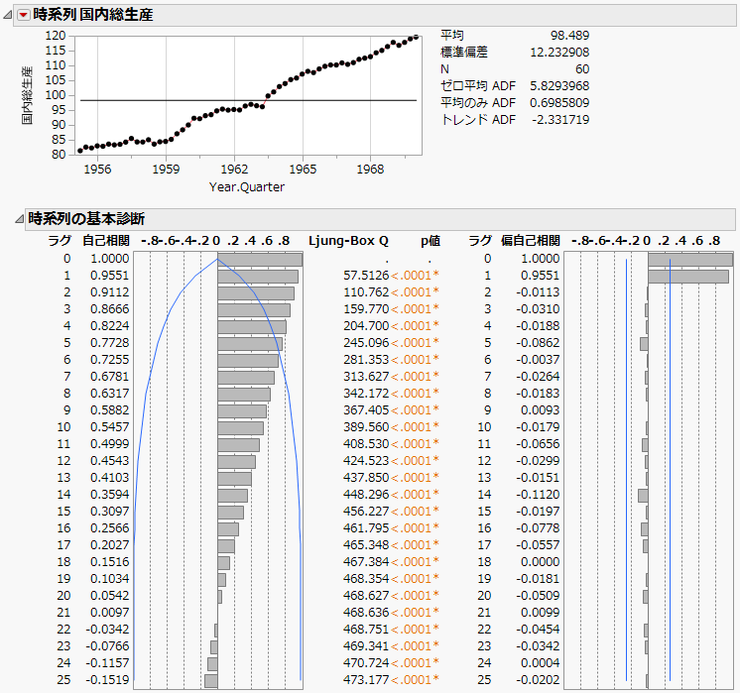
Task: Select the 標準偏差 value 12.232908
Action: coord(559,53)
